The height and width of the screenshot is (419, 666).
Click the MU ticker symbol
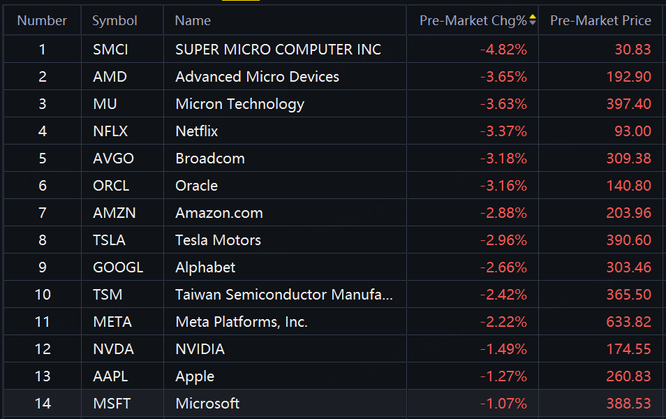pyautogui.click(x=105, y=104)
